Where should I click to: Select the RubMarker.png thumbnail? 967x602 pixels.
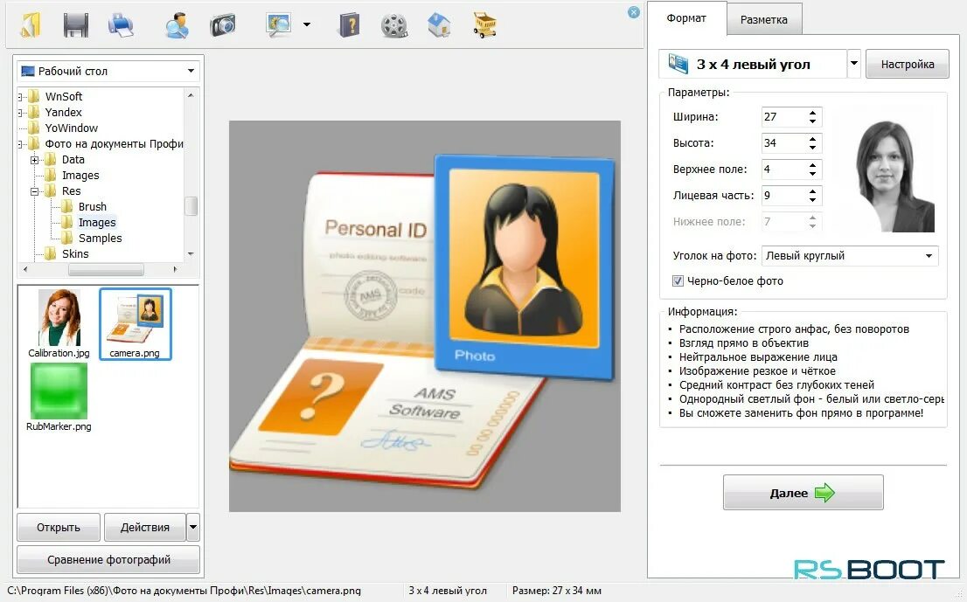(x=59, y=398)
